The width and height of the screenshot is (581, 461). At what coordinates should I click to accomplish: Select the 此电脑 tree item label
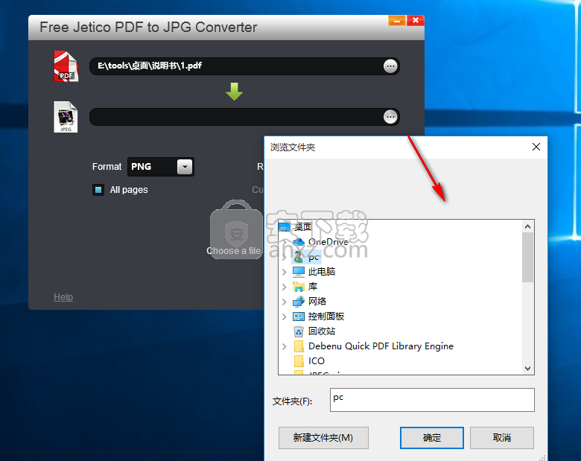click(x=322, y=272)
